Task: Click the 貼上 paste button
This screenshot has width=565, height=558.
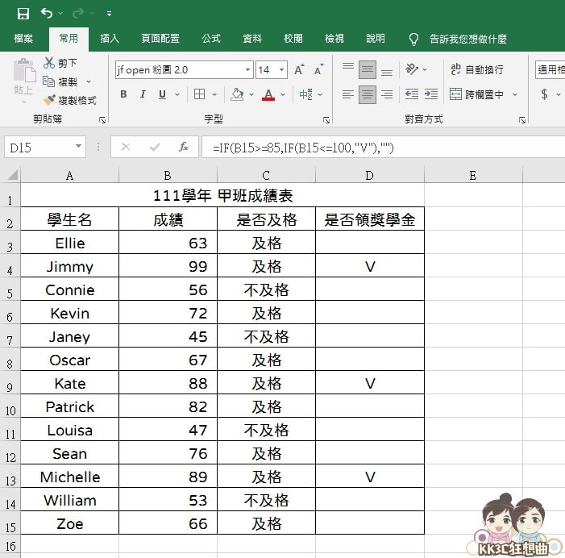Action: click(24, 80)
